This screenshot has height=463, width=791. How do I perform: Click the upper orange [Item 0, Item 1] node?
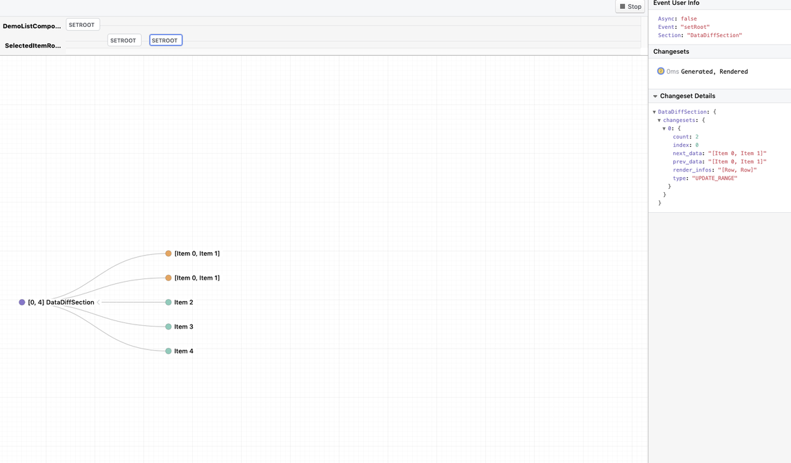coord(168,254)
